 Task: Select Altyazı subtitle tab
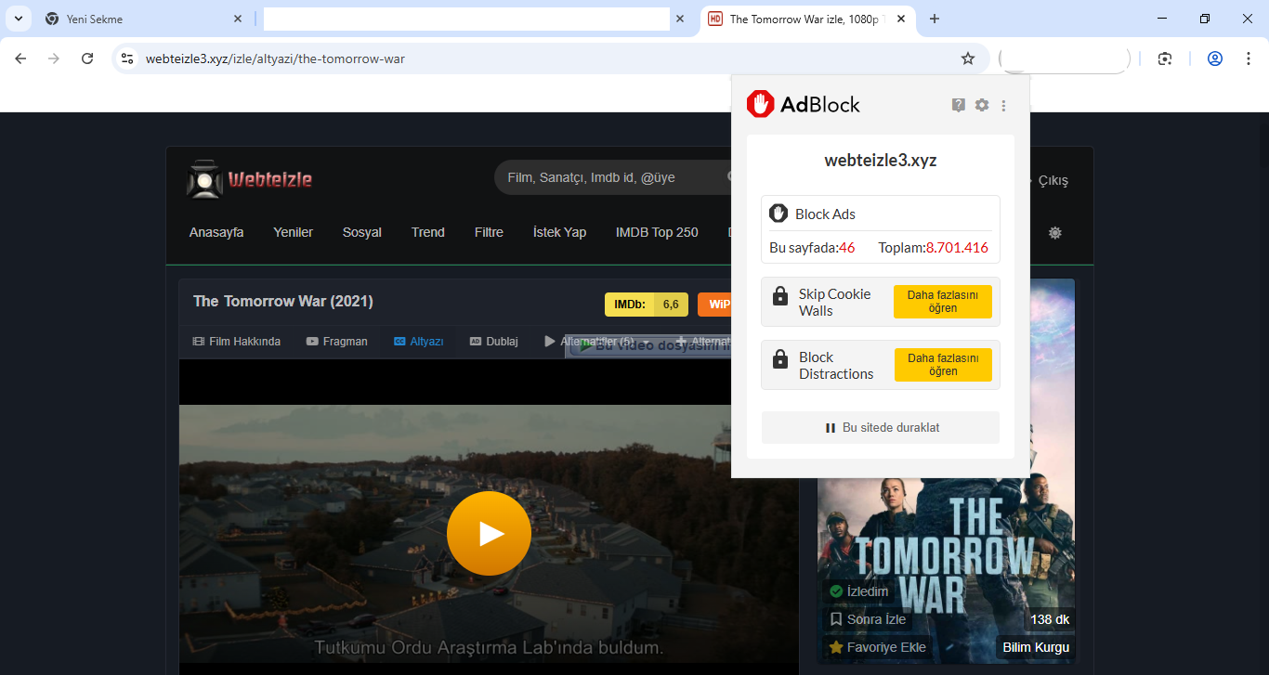[x=419, y=342]
